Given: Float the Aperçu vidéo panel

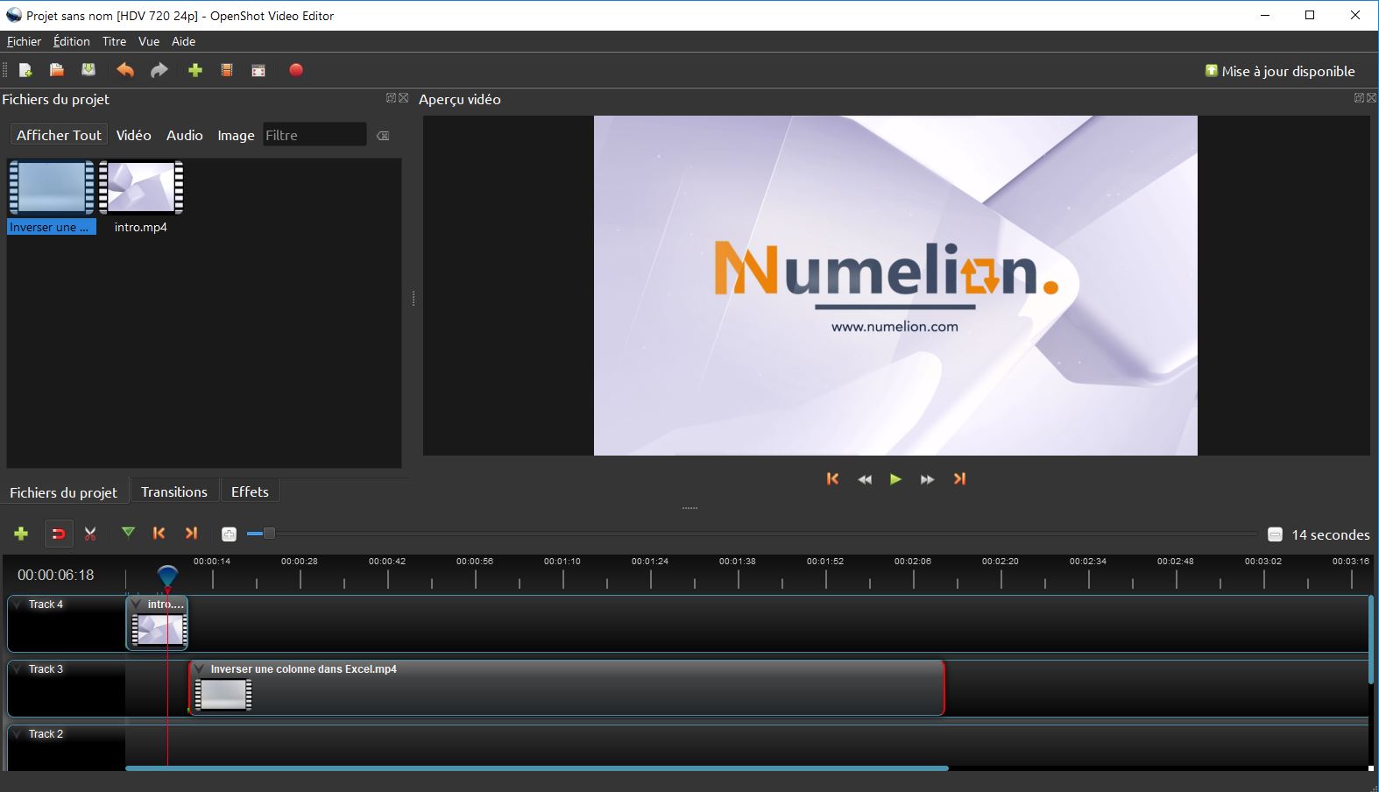Looking at the screenshot, I should pos(1359,98).
